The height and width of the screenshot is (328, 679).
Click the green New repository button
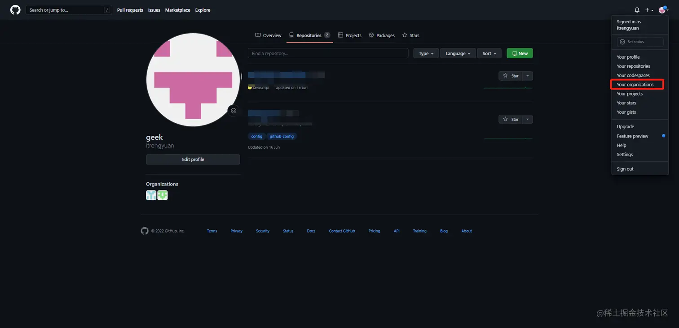pos(520,53)
